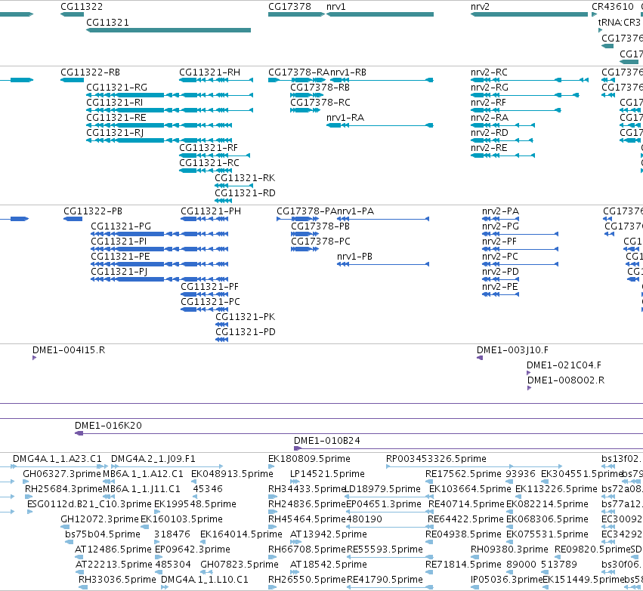Open the CG17378 gene feature

(296, 14)
